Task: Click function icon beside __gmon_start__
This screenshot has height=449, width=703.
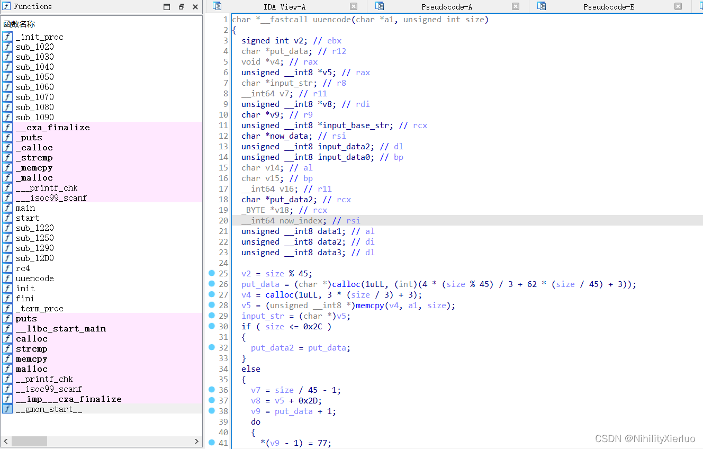Action: point(7,409)
